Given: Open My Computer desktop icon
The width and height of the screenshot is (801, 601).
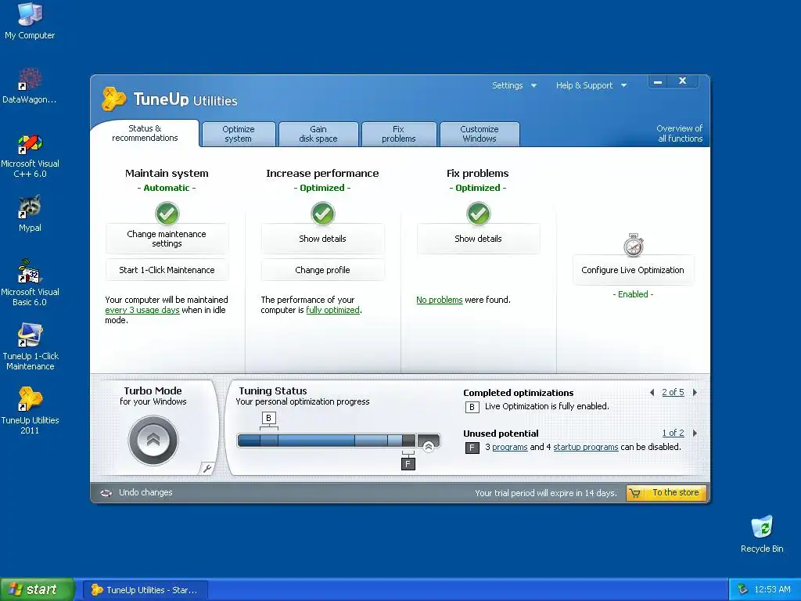Looking at the screenshot, I should pyautogui.click(x=30, y=20).
